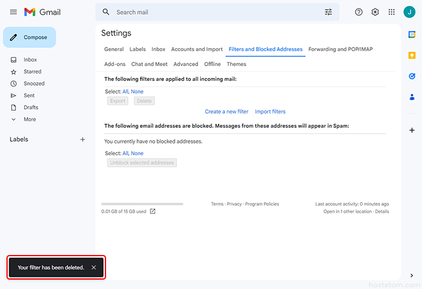
Task: Open the manage storage link icon
Action: pyautogui.click(x=153, y=212)
